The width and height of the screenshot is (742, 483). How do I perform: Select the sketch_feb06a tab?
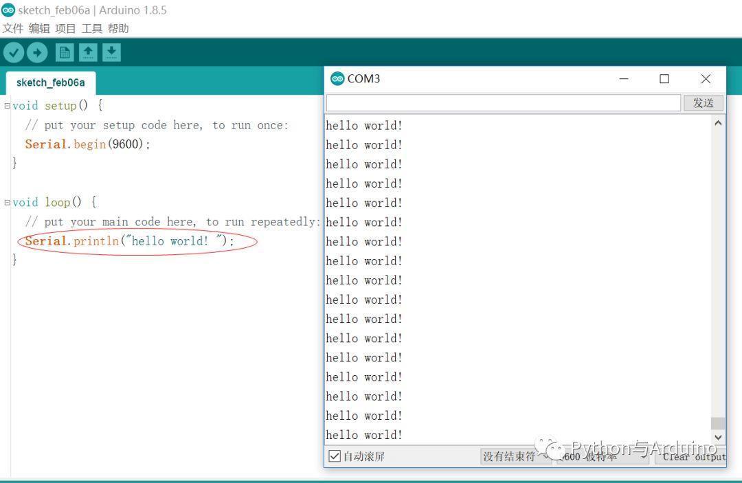point(51,82)
